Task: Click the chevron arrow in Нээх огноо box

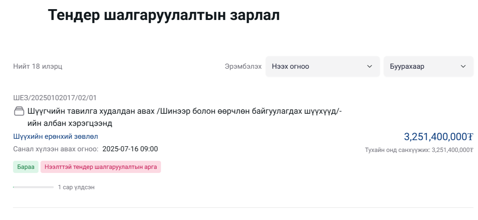Action: pos(370,66)
